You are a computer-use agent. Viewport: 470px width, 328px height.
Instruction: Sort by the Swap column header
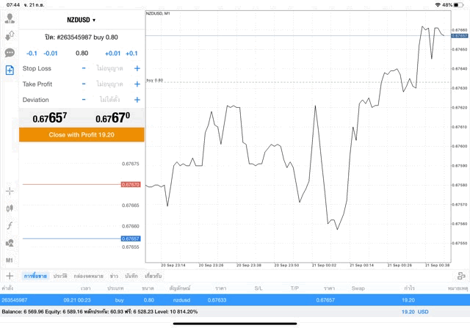pyautogui.click(x=358, y=288)
